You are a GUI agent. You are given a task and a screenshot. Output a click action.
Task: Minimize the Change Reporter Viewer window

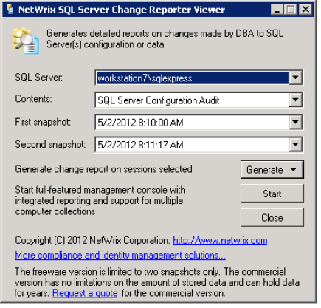coord(277,10)
